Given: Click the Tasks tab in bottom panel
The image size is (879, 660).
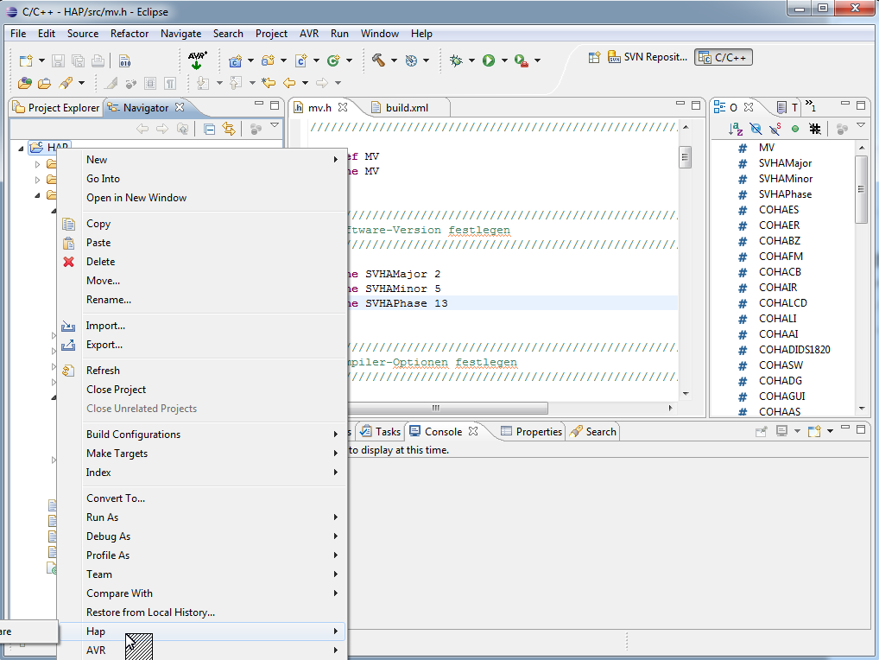Looking at the screenshot, I should pyautogui.click(x=381, y=431).
